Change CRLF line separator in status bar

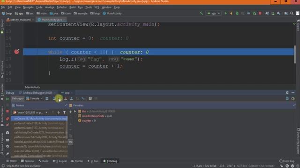[x=231, y=166]
